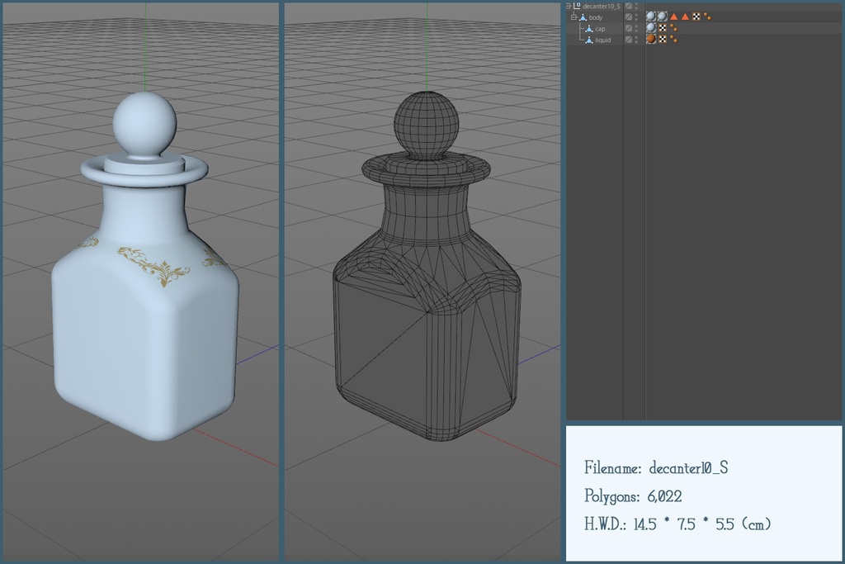Select second material tag on body
845x564 pixels.
pyautogui.click(x=663, y=17)
